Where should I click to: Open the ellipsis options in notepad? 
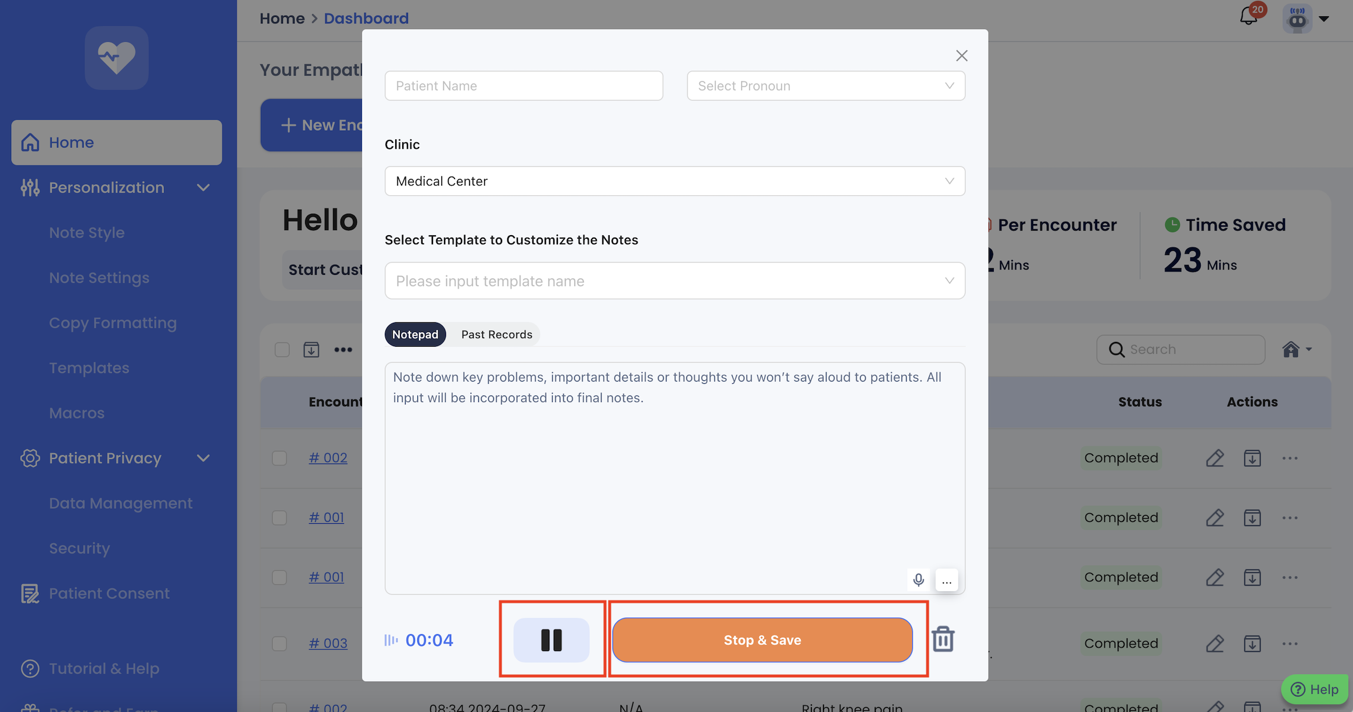coord(947,580)
